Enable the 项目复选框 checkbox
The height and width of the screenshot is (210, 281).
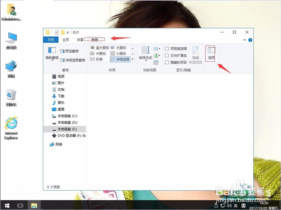167,49
